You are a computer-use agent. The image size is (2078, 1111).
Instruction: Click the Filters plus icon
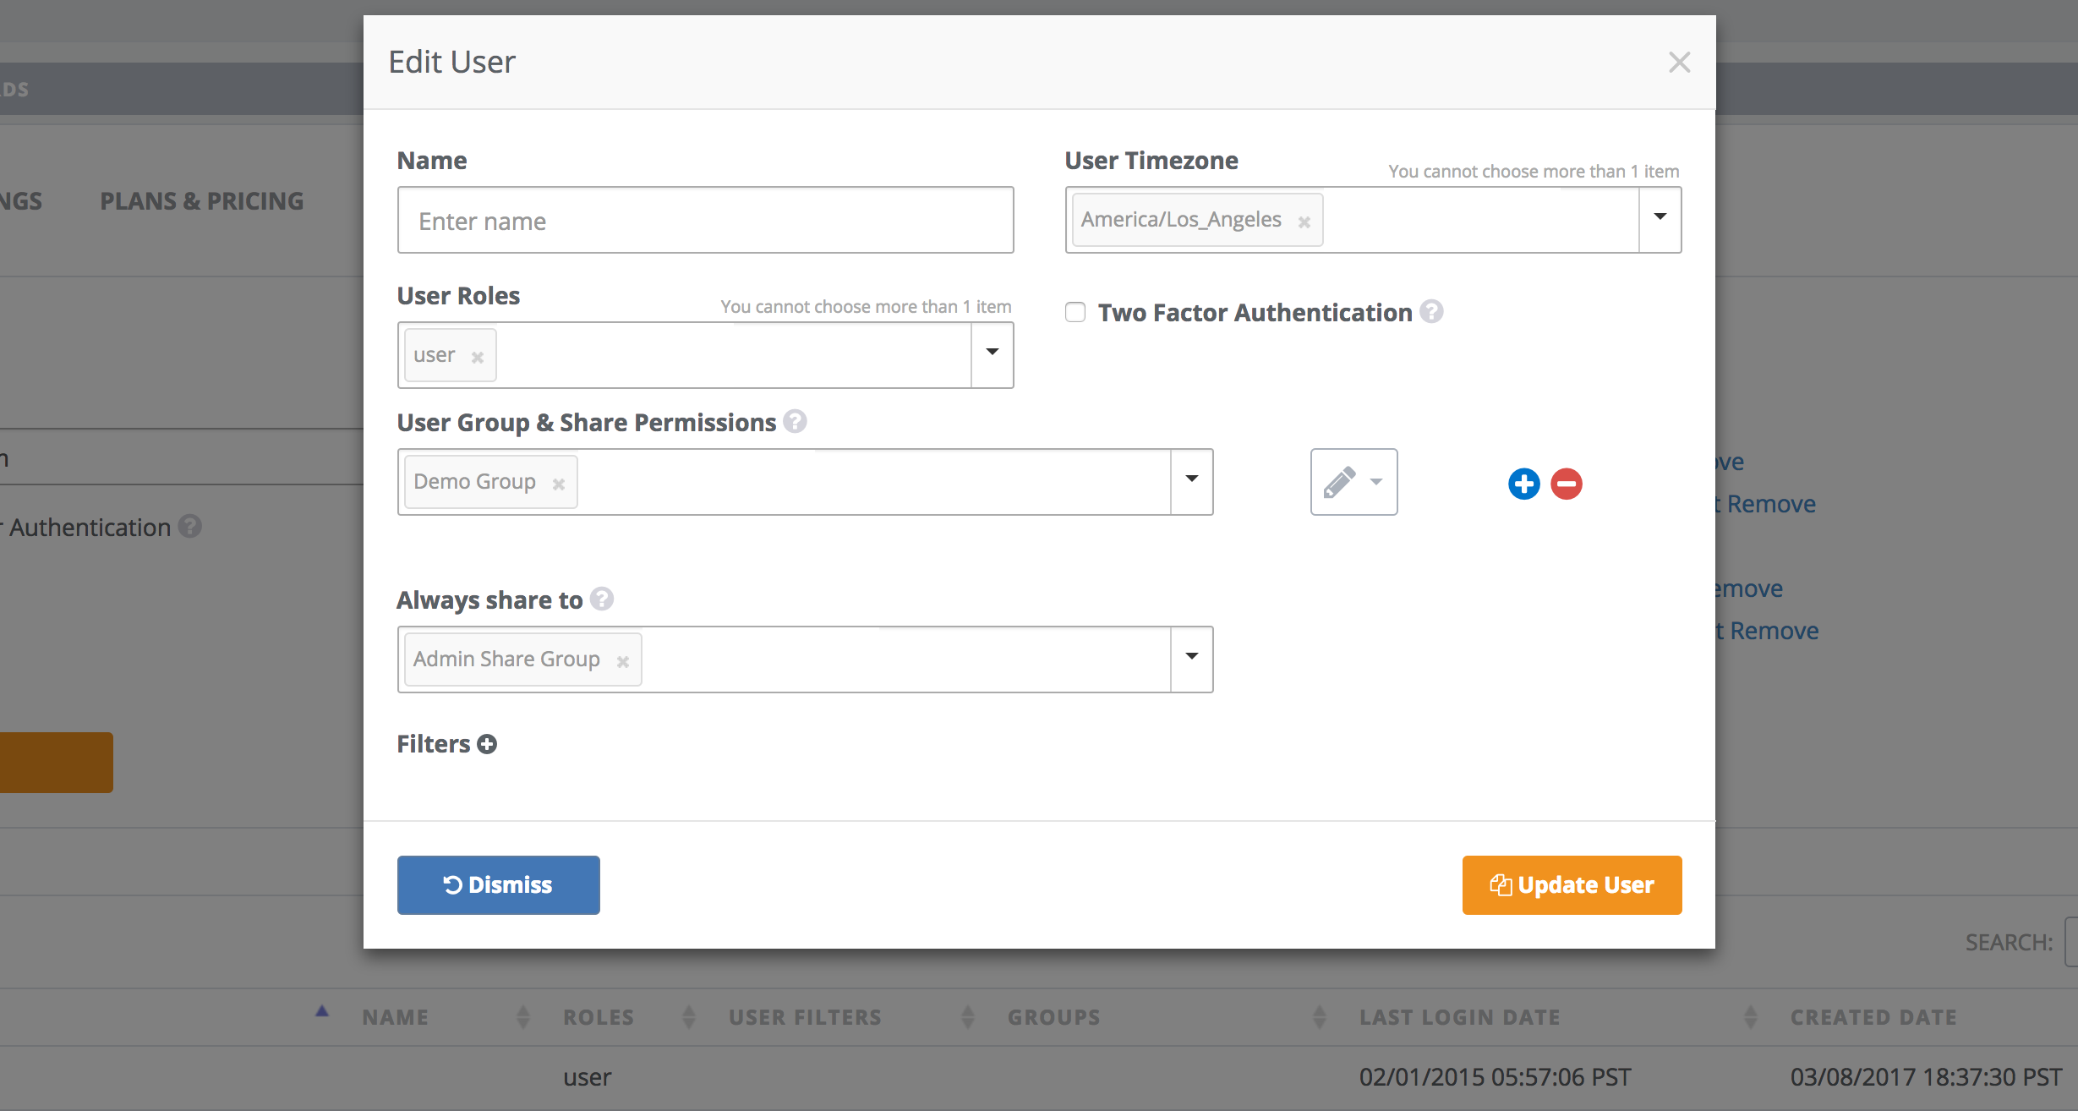click(x=487, y=744)
